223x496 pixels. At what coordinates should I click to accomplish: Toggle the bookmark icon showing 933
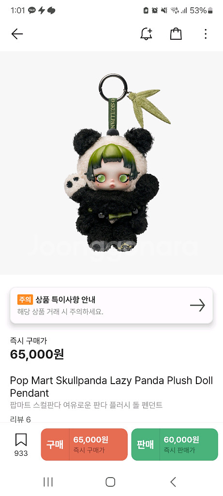[21, 445]
